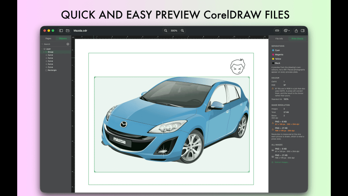This screenshot has height=196, width=348.
Task: Click warning triangle beside orange PNG — 21 KB
Action: click(273, 130)
